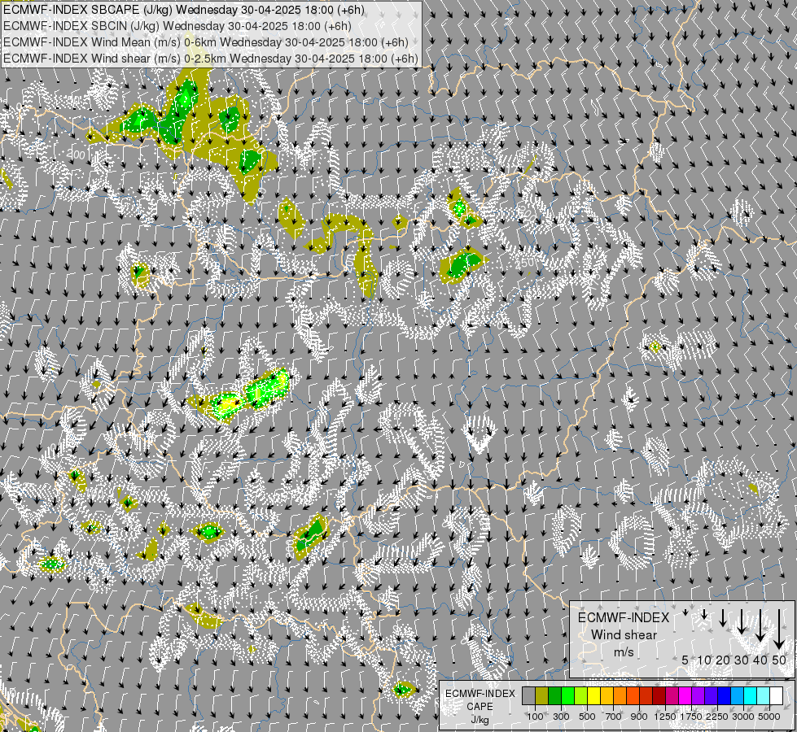Click the Wind Mean 0-6km header line

(206, 42)
